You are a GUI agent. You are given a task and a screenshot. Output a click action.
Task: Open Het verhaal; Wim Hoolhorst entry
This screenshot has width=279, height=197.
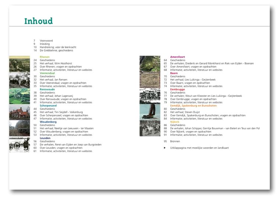point(56,63)
